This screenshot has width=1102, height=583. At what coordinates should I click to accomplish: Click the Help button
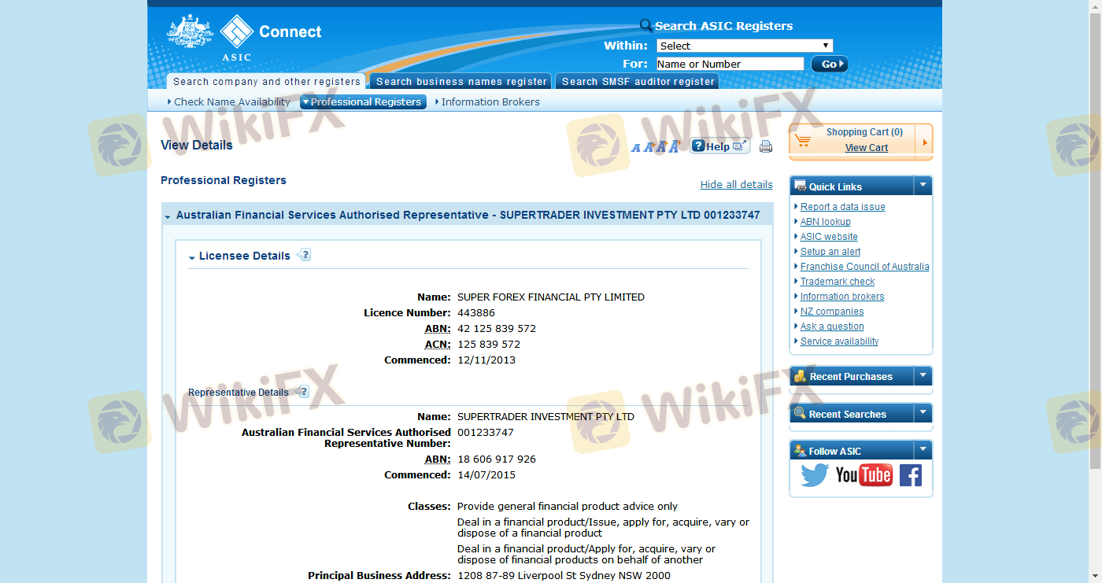[x=719, y=146]
